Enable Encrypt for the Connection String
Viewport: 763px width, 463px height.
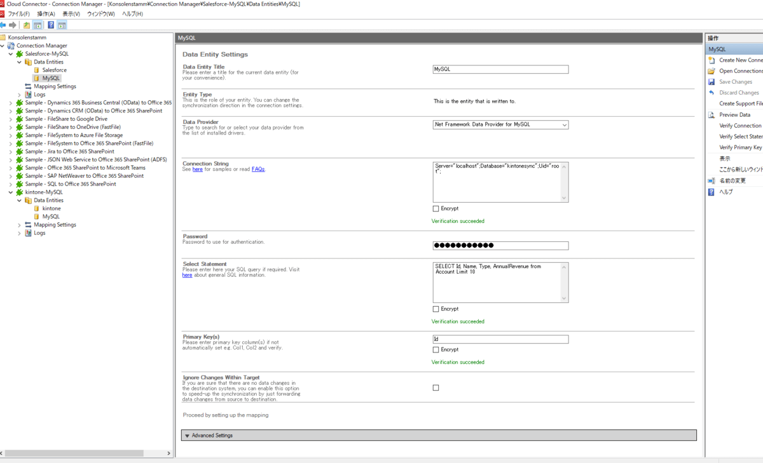tap(436, 208)
